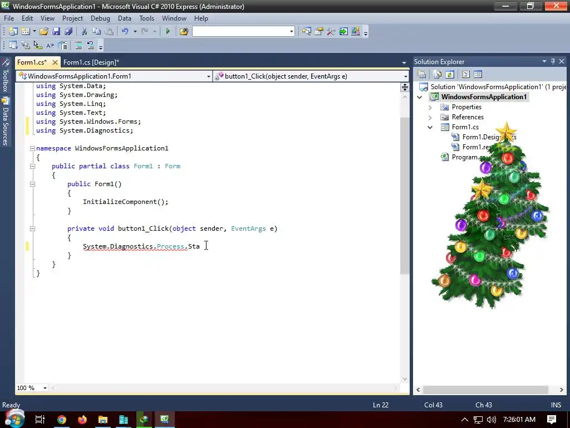Open the Start Page toolbar icon

click(343, 31)
